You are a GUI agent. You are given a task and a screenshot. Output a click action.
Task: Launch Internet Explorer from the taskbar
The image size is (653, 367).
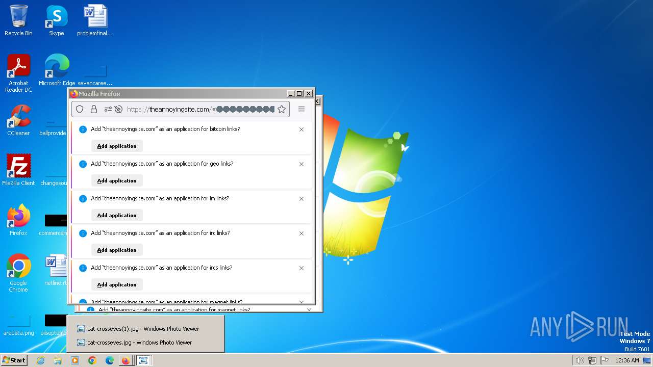coord(40,360)
